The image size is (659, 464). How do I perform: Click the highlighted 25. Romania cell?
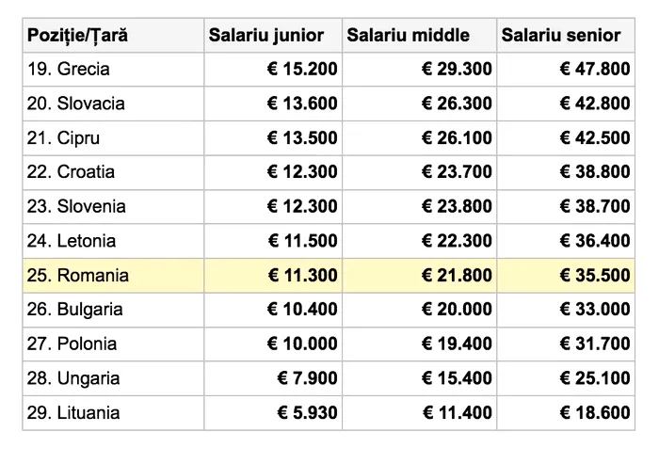[x=78, y=276]
